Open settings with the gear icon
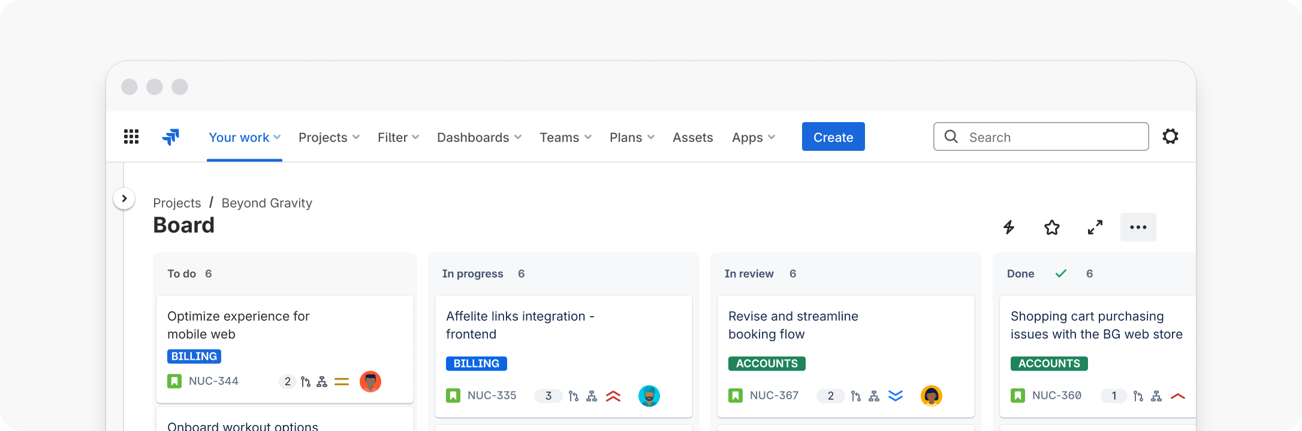The image size is (1302, 431). coord(1170,136)
